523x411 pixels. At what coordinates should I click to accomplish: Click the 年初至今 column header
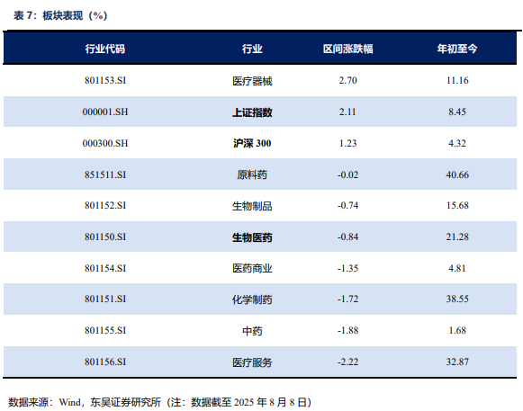457,49
